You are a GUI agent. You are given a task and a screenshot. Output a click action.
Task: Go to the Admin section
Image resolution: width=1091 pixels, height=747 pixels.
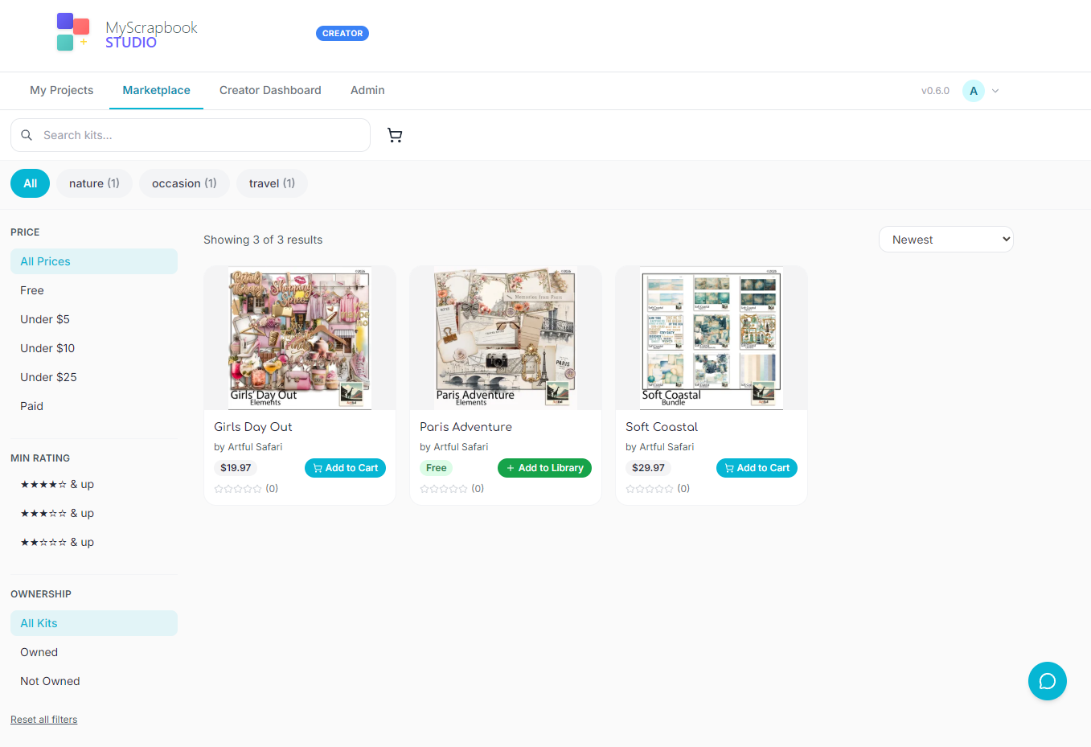coord(367,90)
